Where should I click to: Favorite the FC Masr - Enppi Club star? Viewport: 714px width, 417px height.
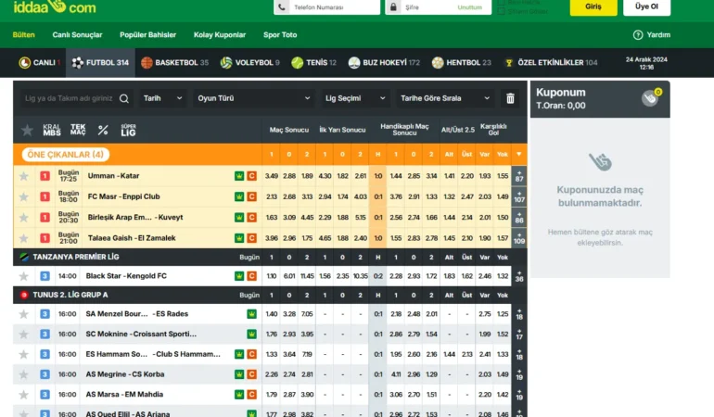point(24,196)
